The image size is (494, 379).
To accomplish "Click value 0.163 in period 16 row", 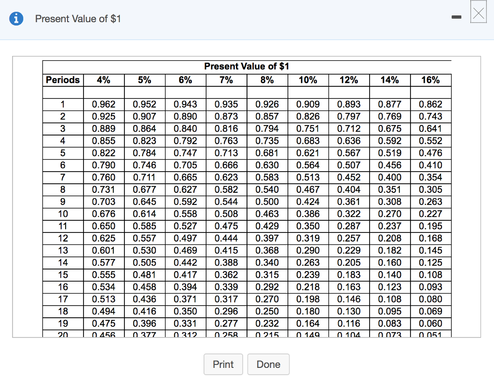I will click(349, 287).
